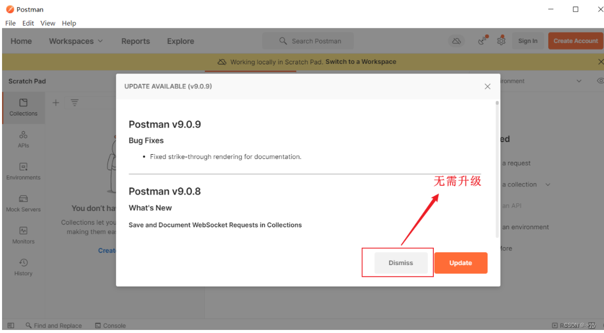Image resolution: width=604 pixels, height=333 pixels.
Task: Toggle sidebar icon in status bar
Action: [11, 326]
